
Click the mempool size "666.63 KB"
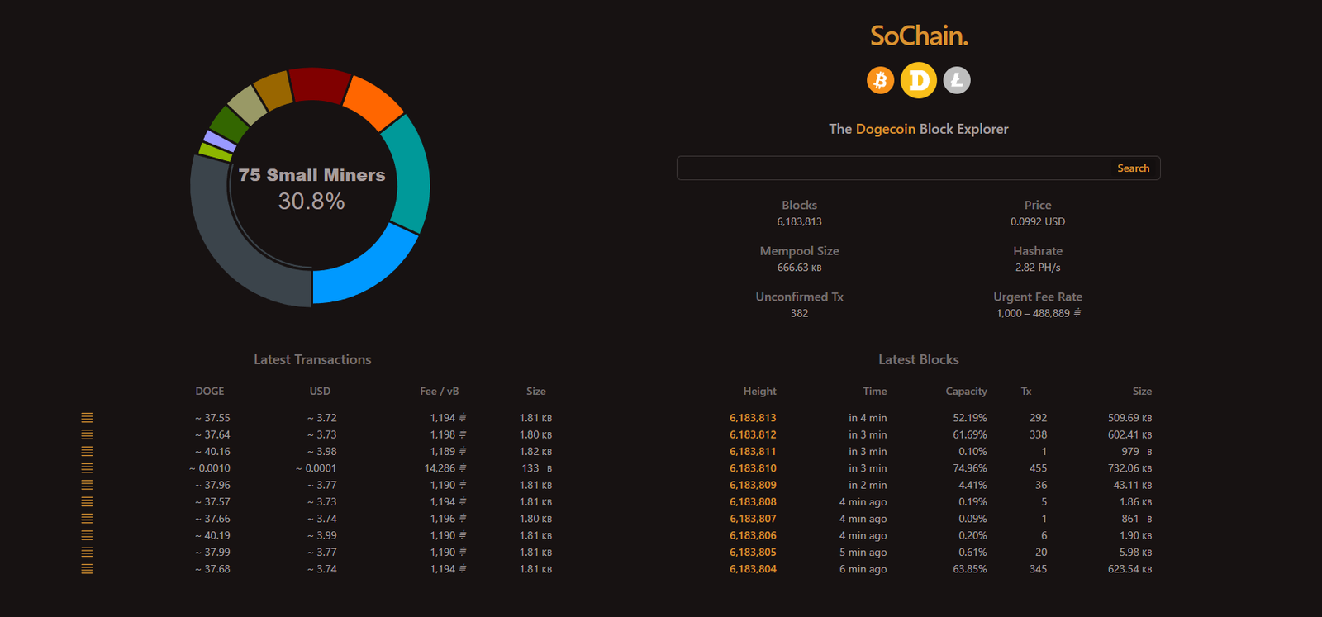pos(799,268)
